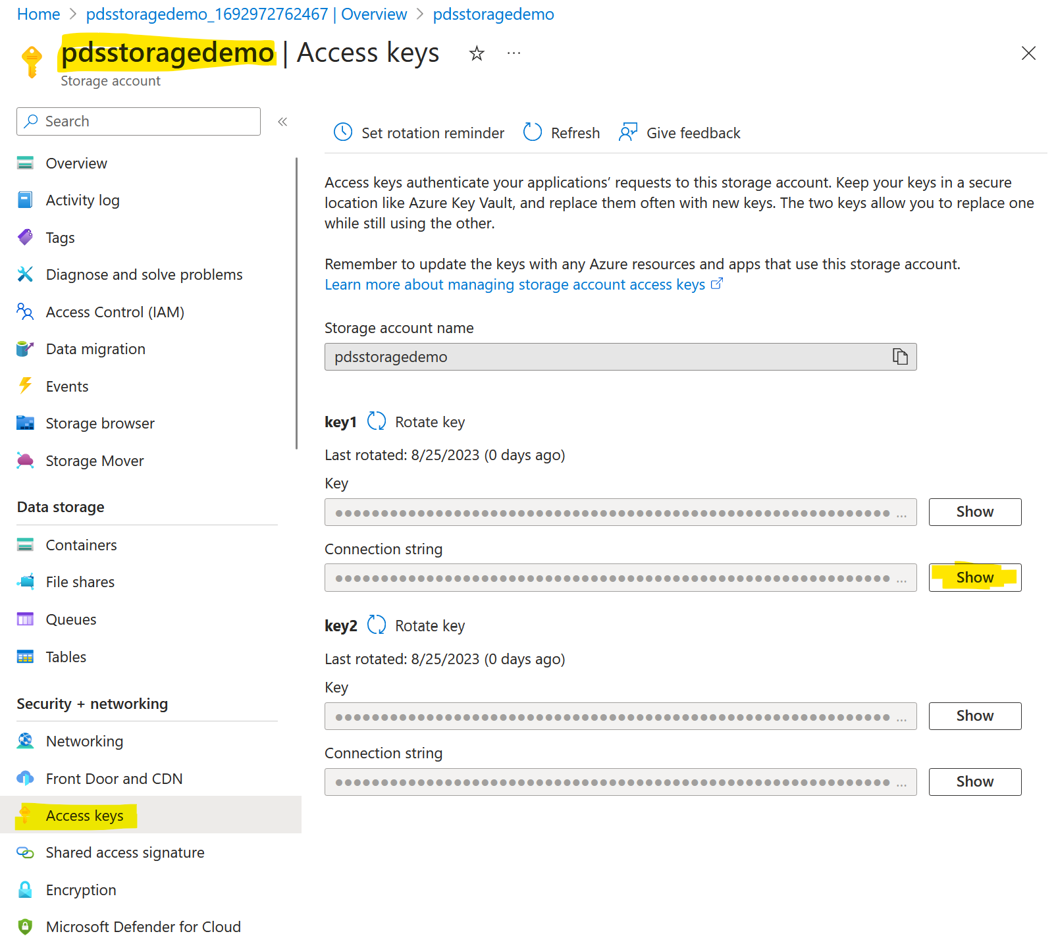This screenshot has height=936, width=1056.
Task: Navigate to Home via breadcrumb
Action: 38,14
